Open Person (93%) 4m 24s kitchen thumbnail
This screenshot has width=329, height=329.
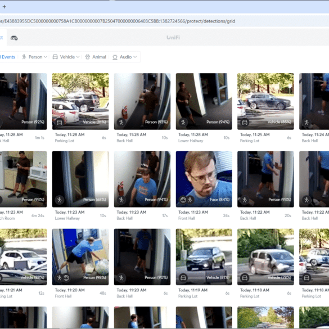pyautogui.click(x=23, y=179)
